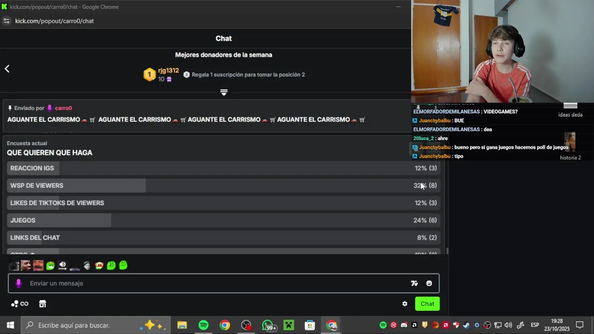Image resolution: width=594 pixels, height=334 pixels.
Task: Insert the first dark face emote
Action: [x=14, y=266]
